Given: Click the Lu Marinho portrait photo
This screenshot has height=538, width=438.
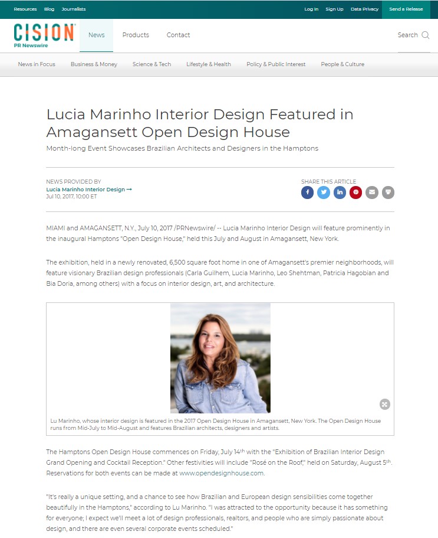Looking at the screenshot, I should click(x=220, y=358).
